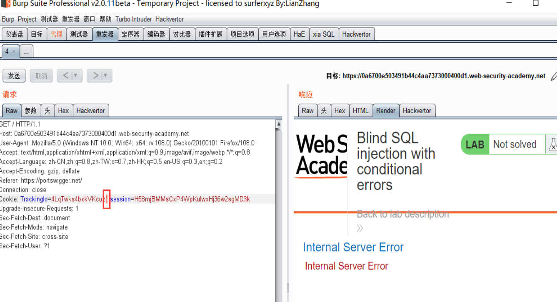The height and width of the screenshot is (302, 557).
Task: Open the forward-history dropdown arrow
Action: (105, 75)
